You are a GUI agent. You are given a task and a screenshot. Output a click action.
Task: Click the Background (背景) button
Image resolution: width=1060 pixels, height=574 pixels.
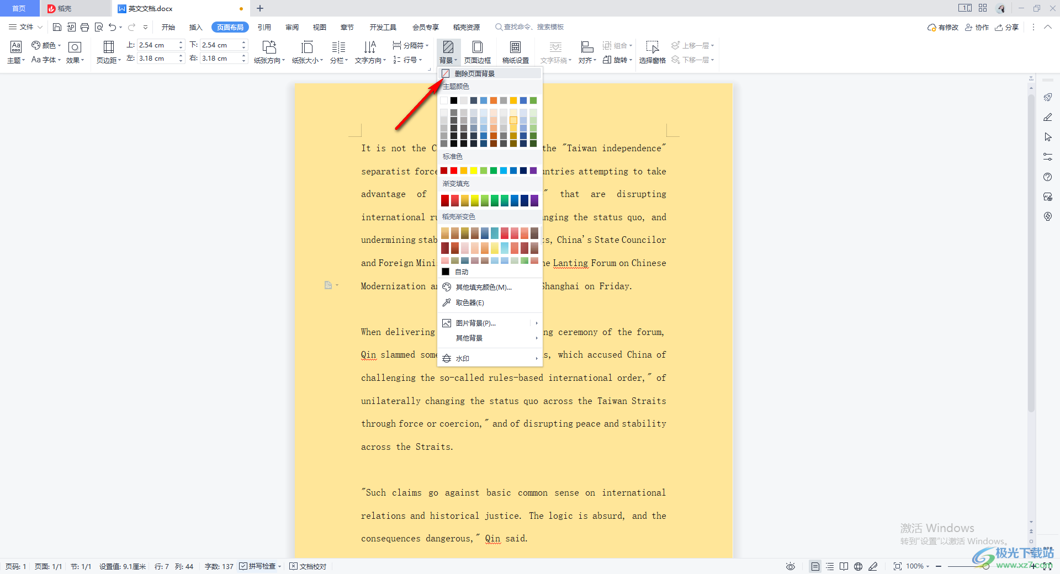[x=448, y=52]
